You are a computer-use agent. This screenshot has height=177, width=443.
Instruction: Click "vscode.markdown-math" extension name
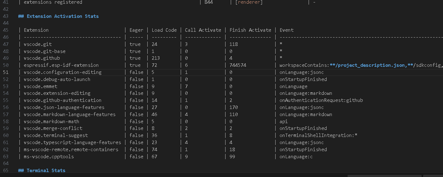(x=51, y=121)
